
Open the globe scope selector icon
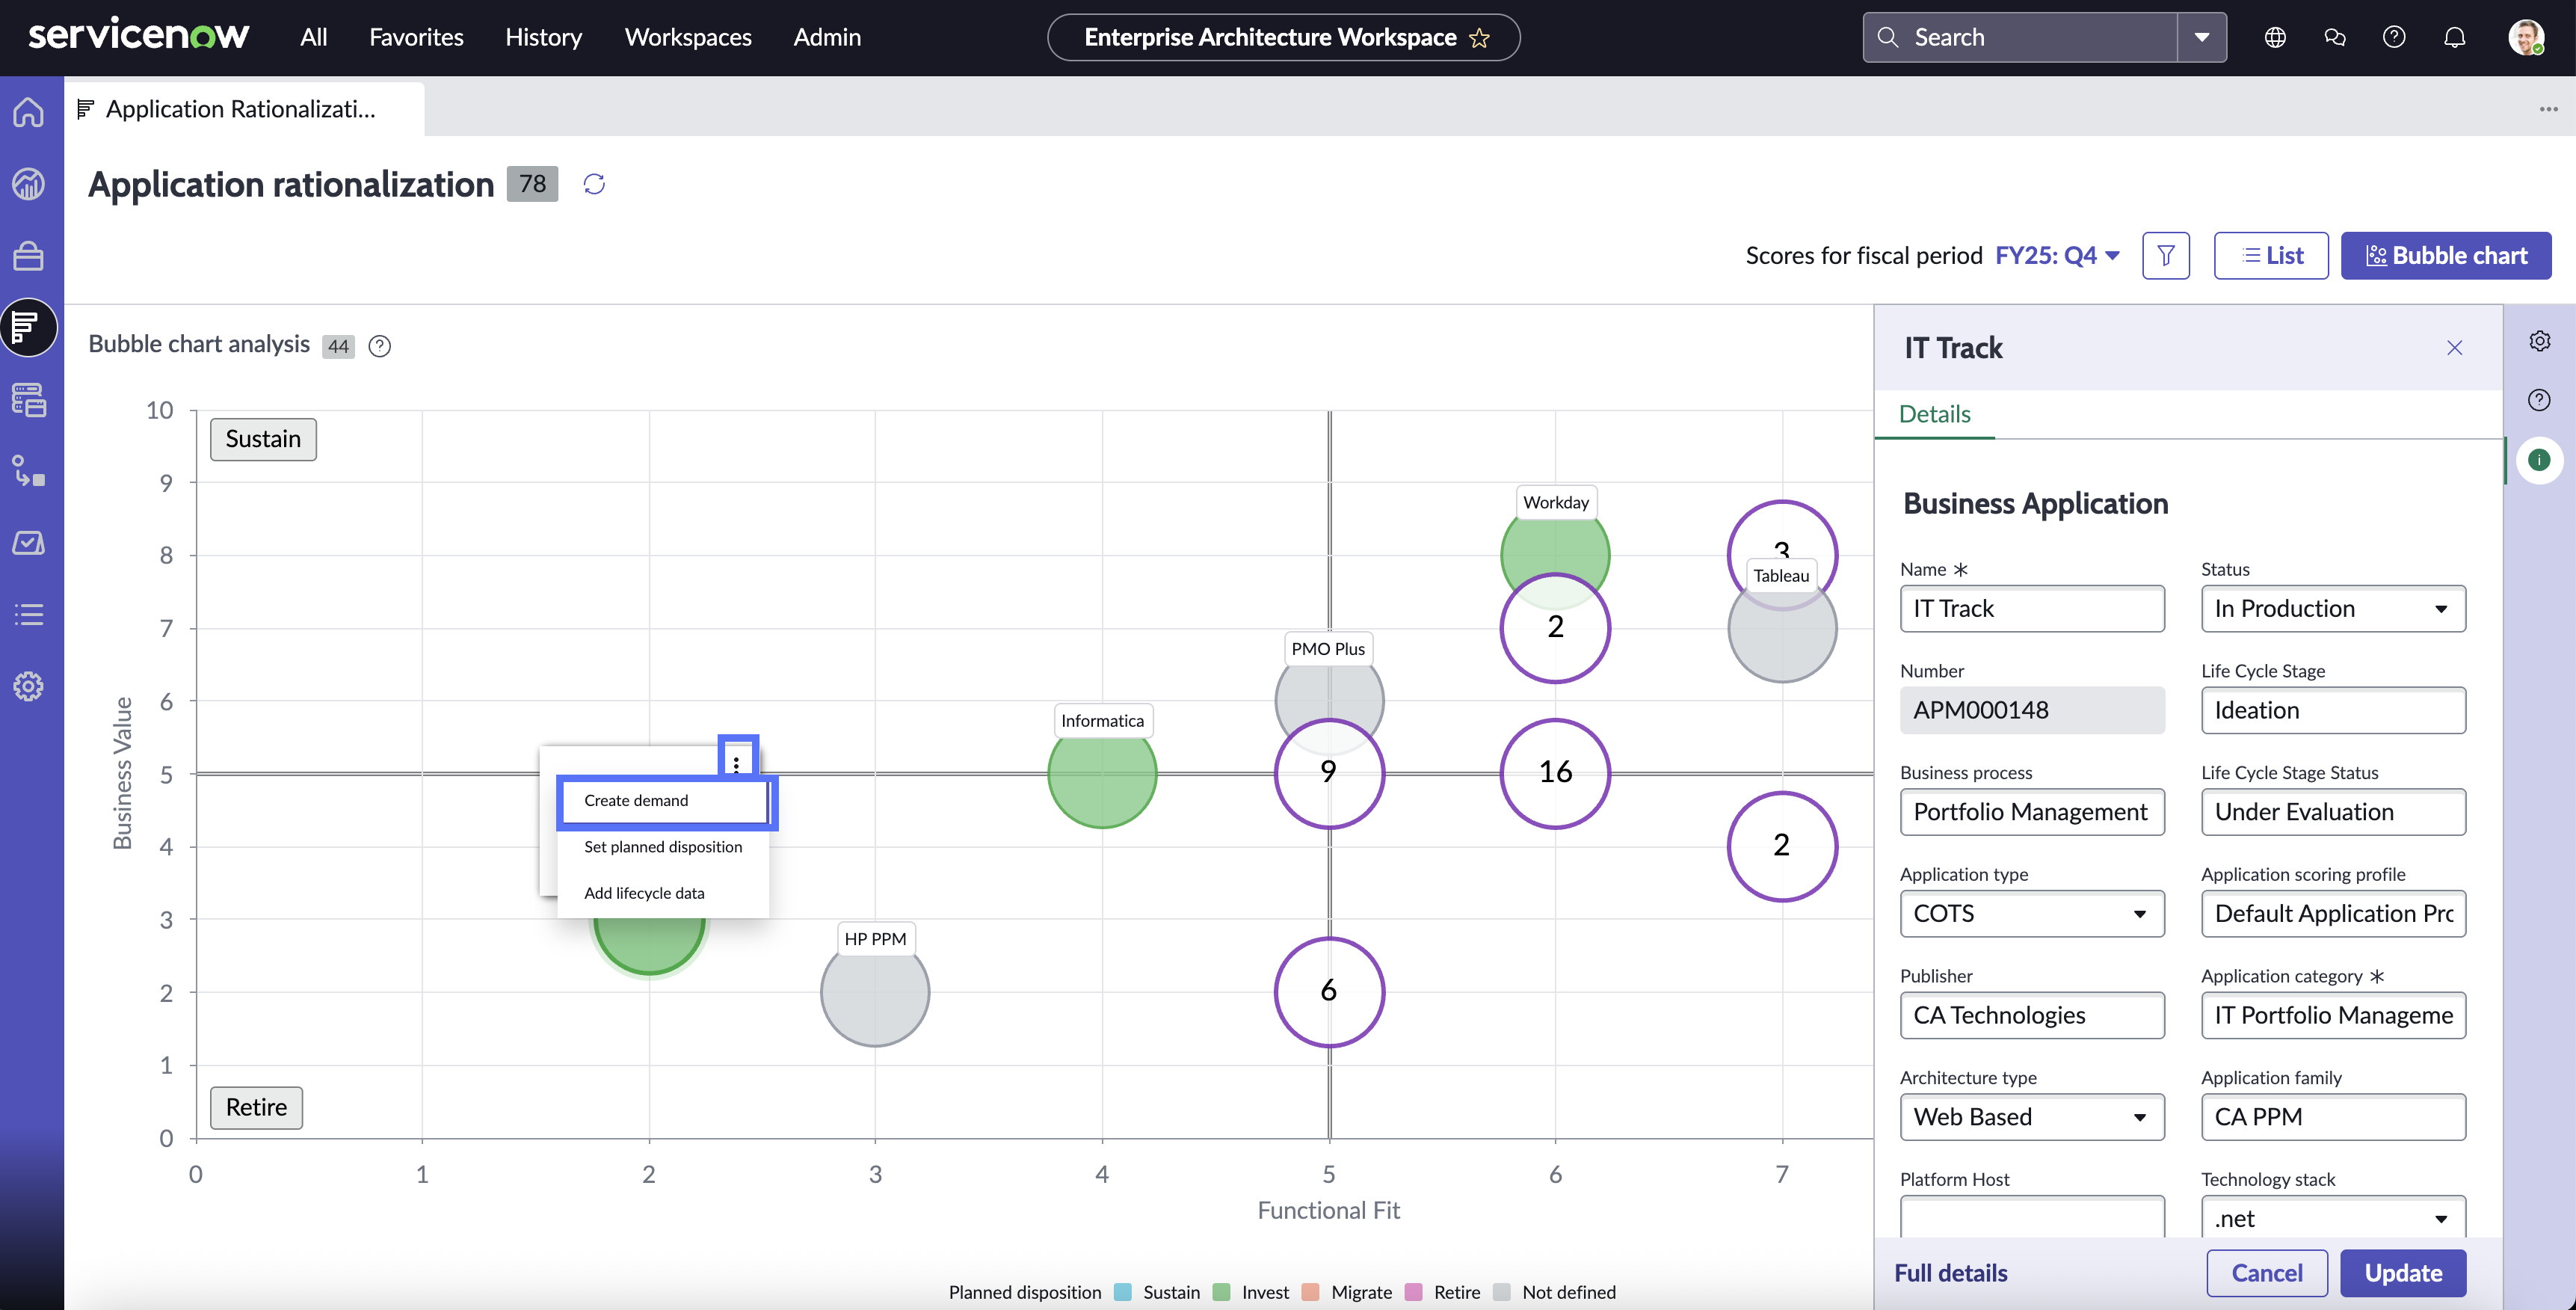2275,37
